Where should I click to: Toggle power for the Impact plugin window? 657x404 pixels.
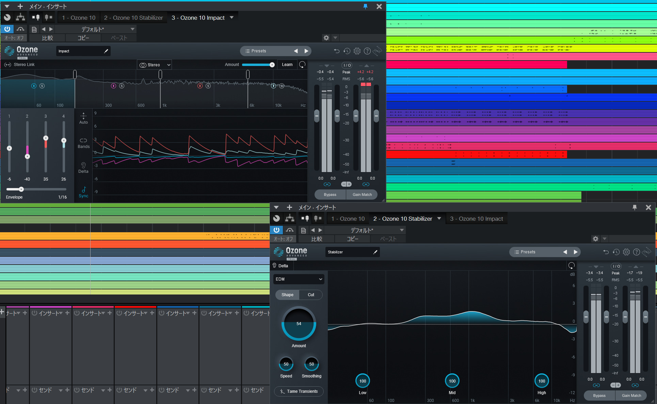(x=7, y=29)
